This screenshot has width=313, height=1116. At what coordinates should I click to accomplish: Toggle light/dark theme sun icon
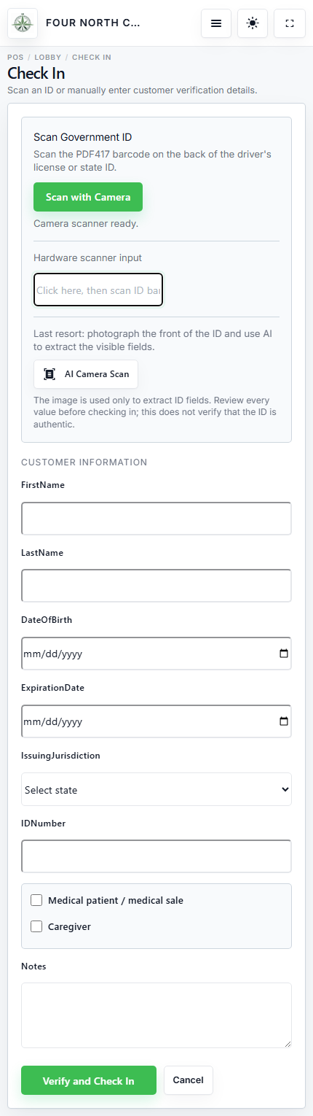pyautogui.click(x=253, y=23)
